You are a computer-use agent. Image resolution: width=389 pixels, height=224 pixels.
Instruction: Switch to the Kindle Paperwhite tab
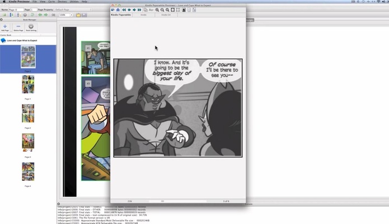(x=121, y=15)
